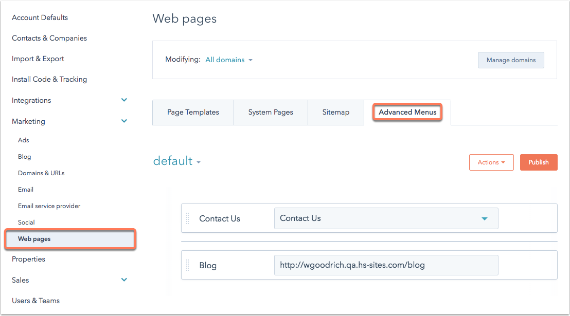
Task: Click the Manage domains button
Action: click(511, 60)
